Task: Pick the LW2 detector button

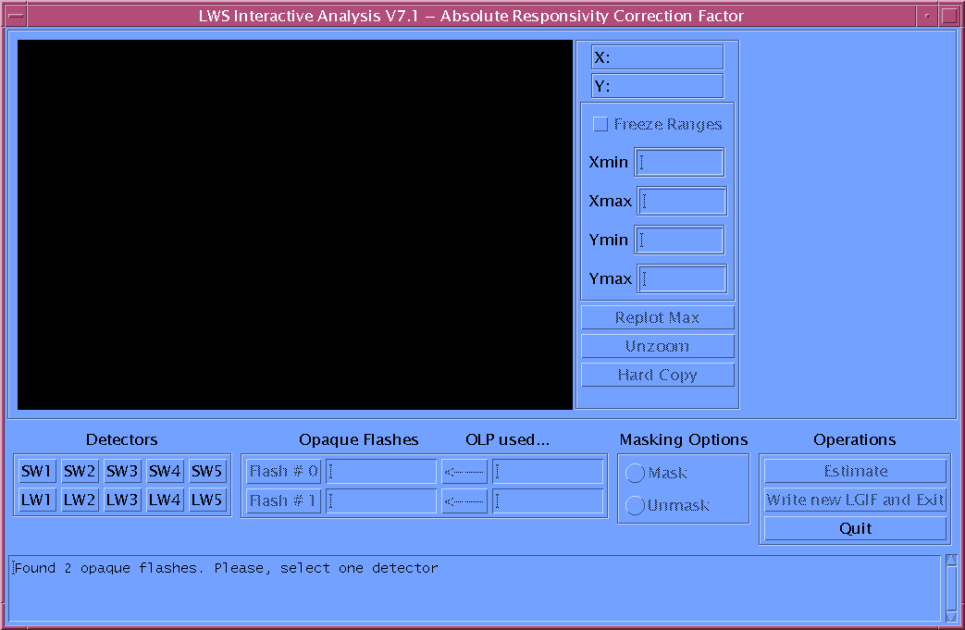Action: (80, 500)
